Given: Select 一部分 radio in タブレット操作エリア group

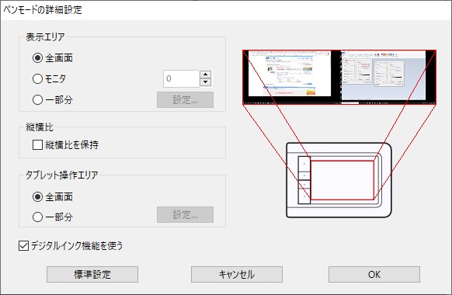Looking at the screenshot, I should (x=53, y=217).
